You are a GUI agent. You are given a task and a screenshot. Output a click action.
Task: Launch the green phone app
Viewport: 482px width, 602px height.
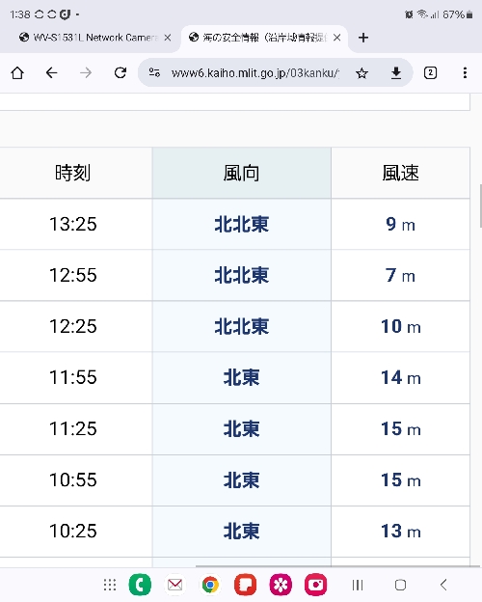click(140, 585)
